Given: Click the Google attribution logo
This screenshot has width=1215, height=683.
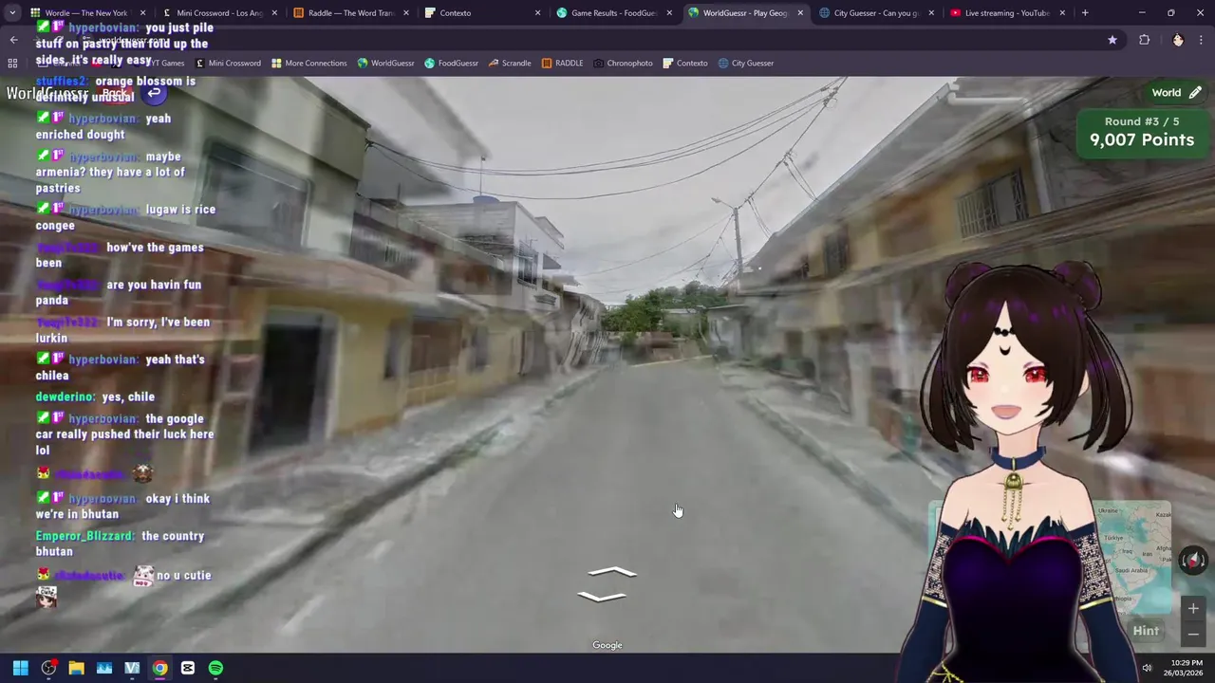Looking at the screenshot, I should [x=607, y=645].
